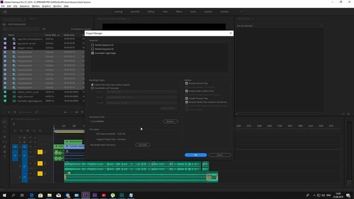This screenshot has width=354, height=199.
Task: Cancel the Project Manager dialog
Action: coord(220,155)
